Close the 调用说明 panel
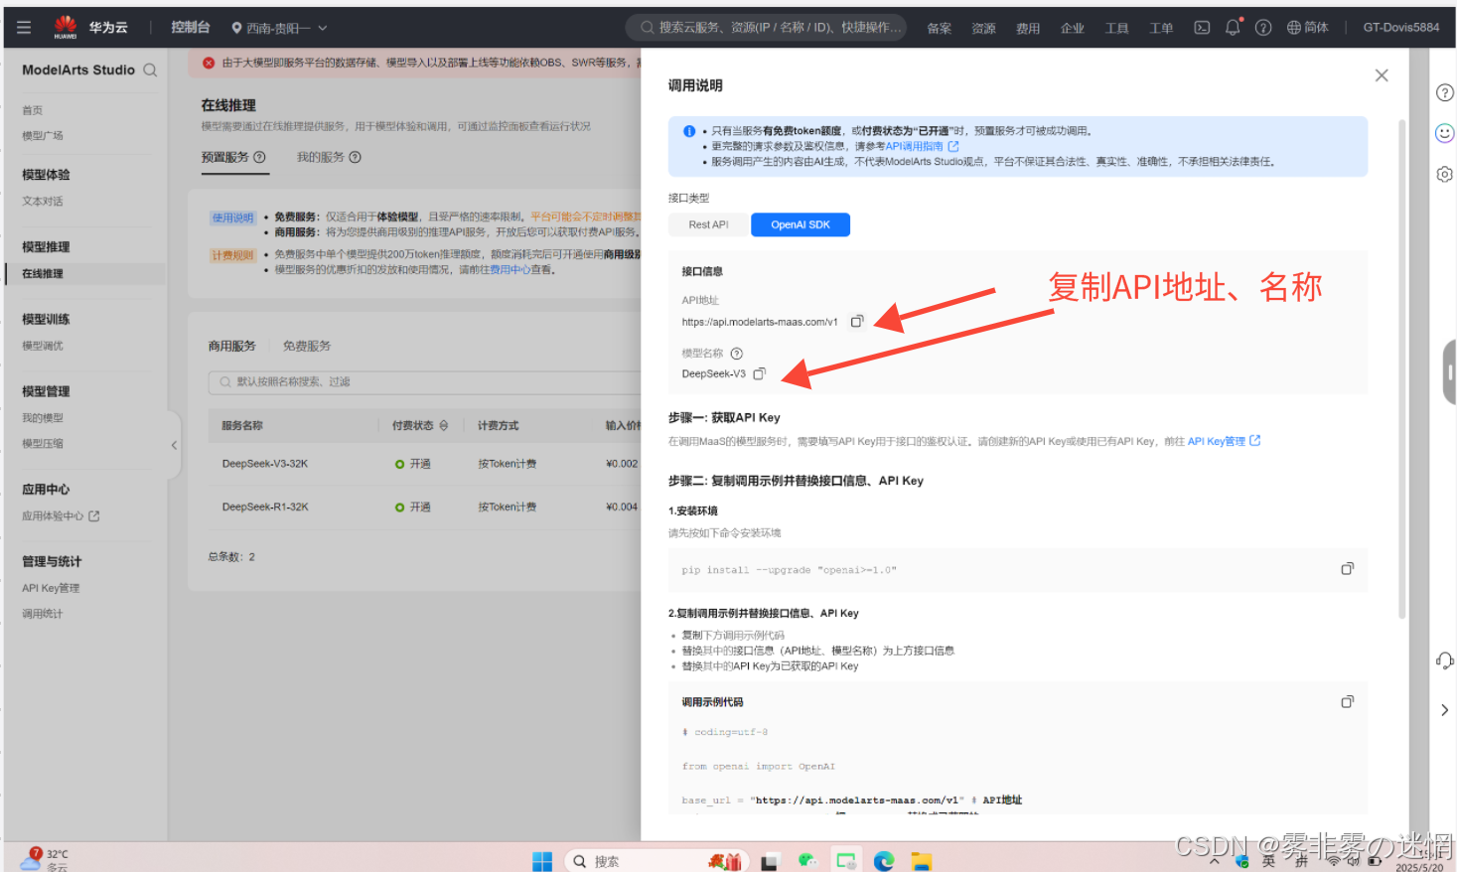 click(1382, 75)
